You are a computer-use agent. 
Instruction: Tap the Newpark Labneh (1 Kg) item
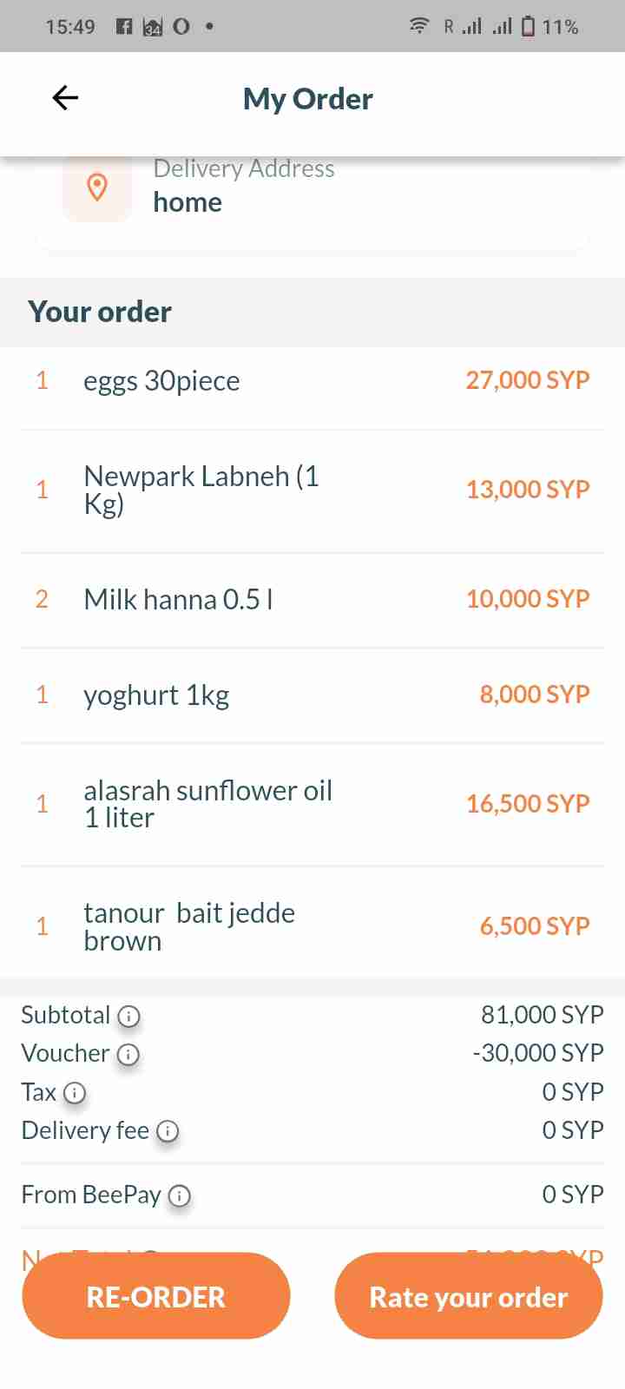pos(201,490)
